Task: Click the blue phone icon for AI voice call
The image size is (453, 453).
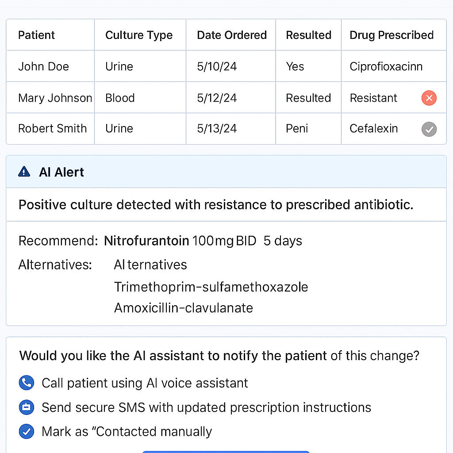Action: point(26,383)
